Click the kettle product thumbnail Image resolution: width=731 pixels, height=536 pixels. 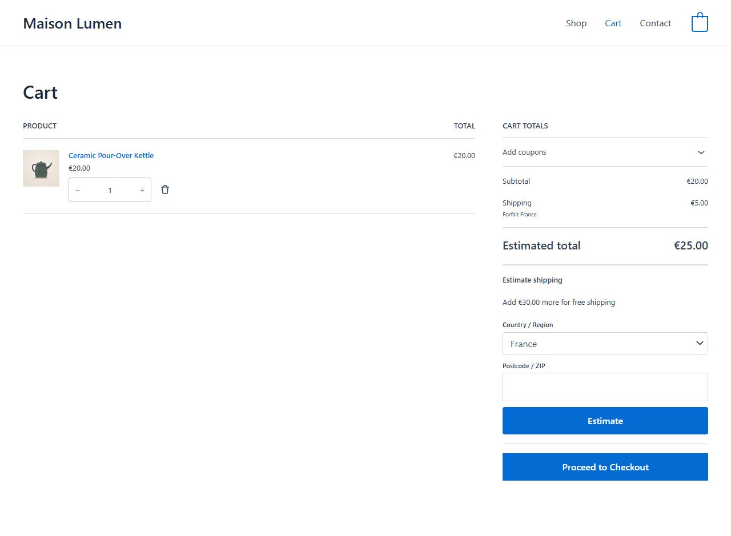point(41,168)
